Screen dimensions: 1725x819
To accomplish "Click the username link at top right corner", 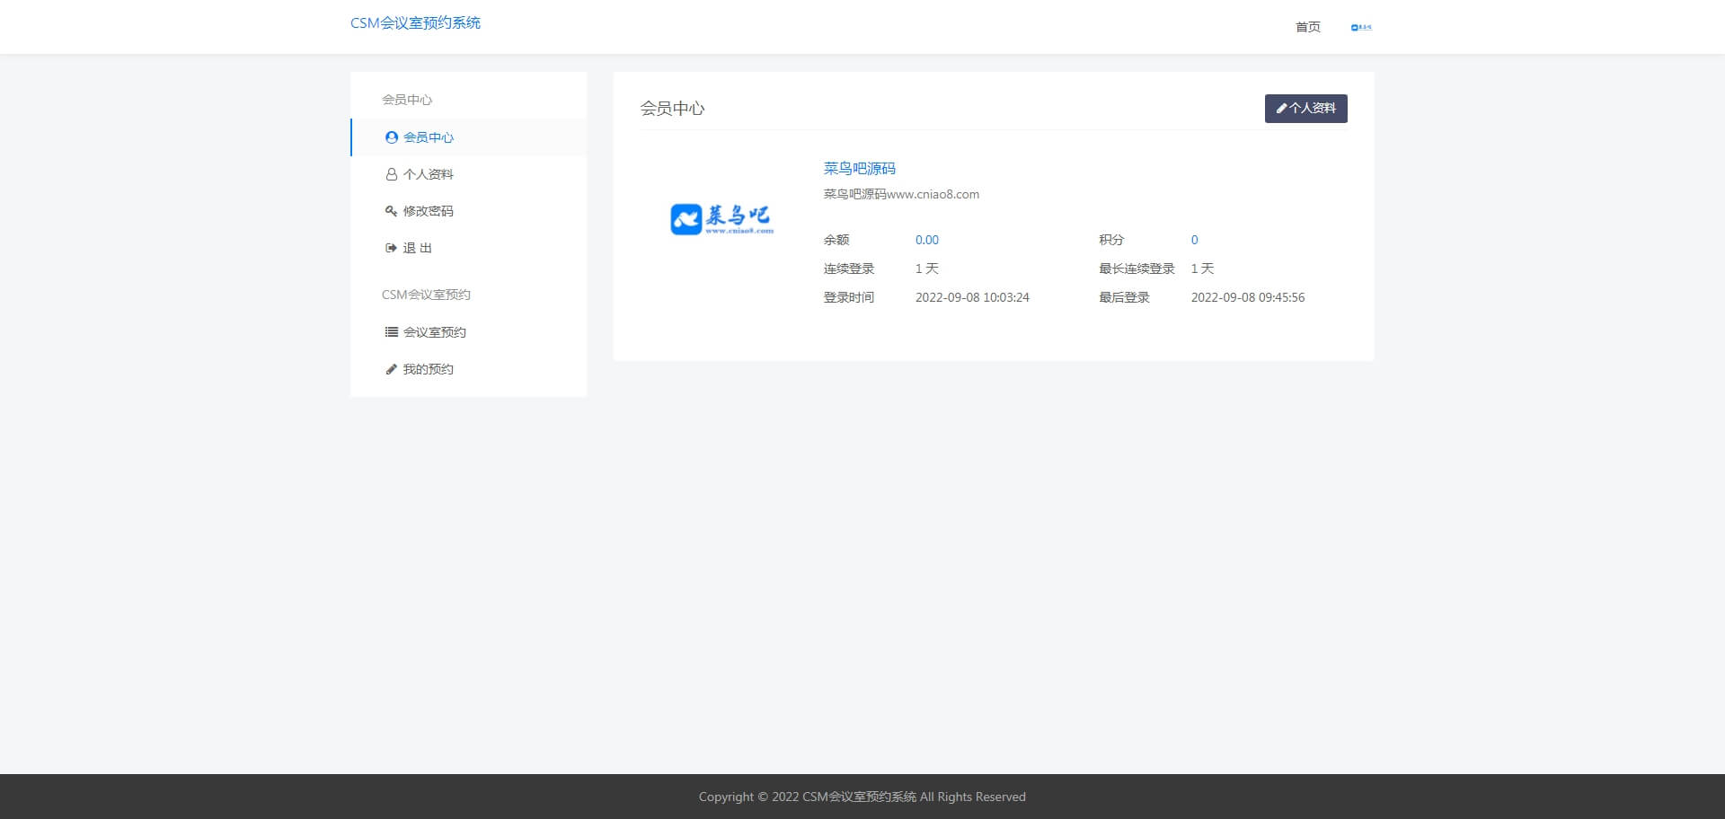I will click(x=1367, y=27).
